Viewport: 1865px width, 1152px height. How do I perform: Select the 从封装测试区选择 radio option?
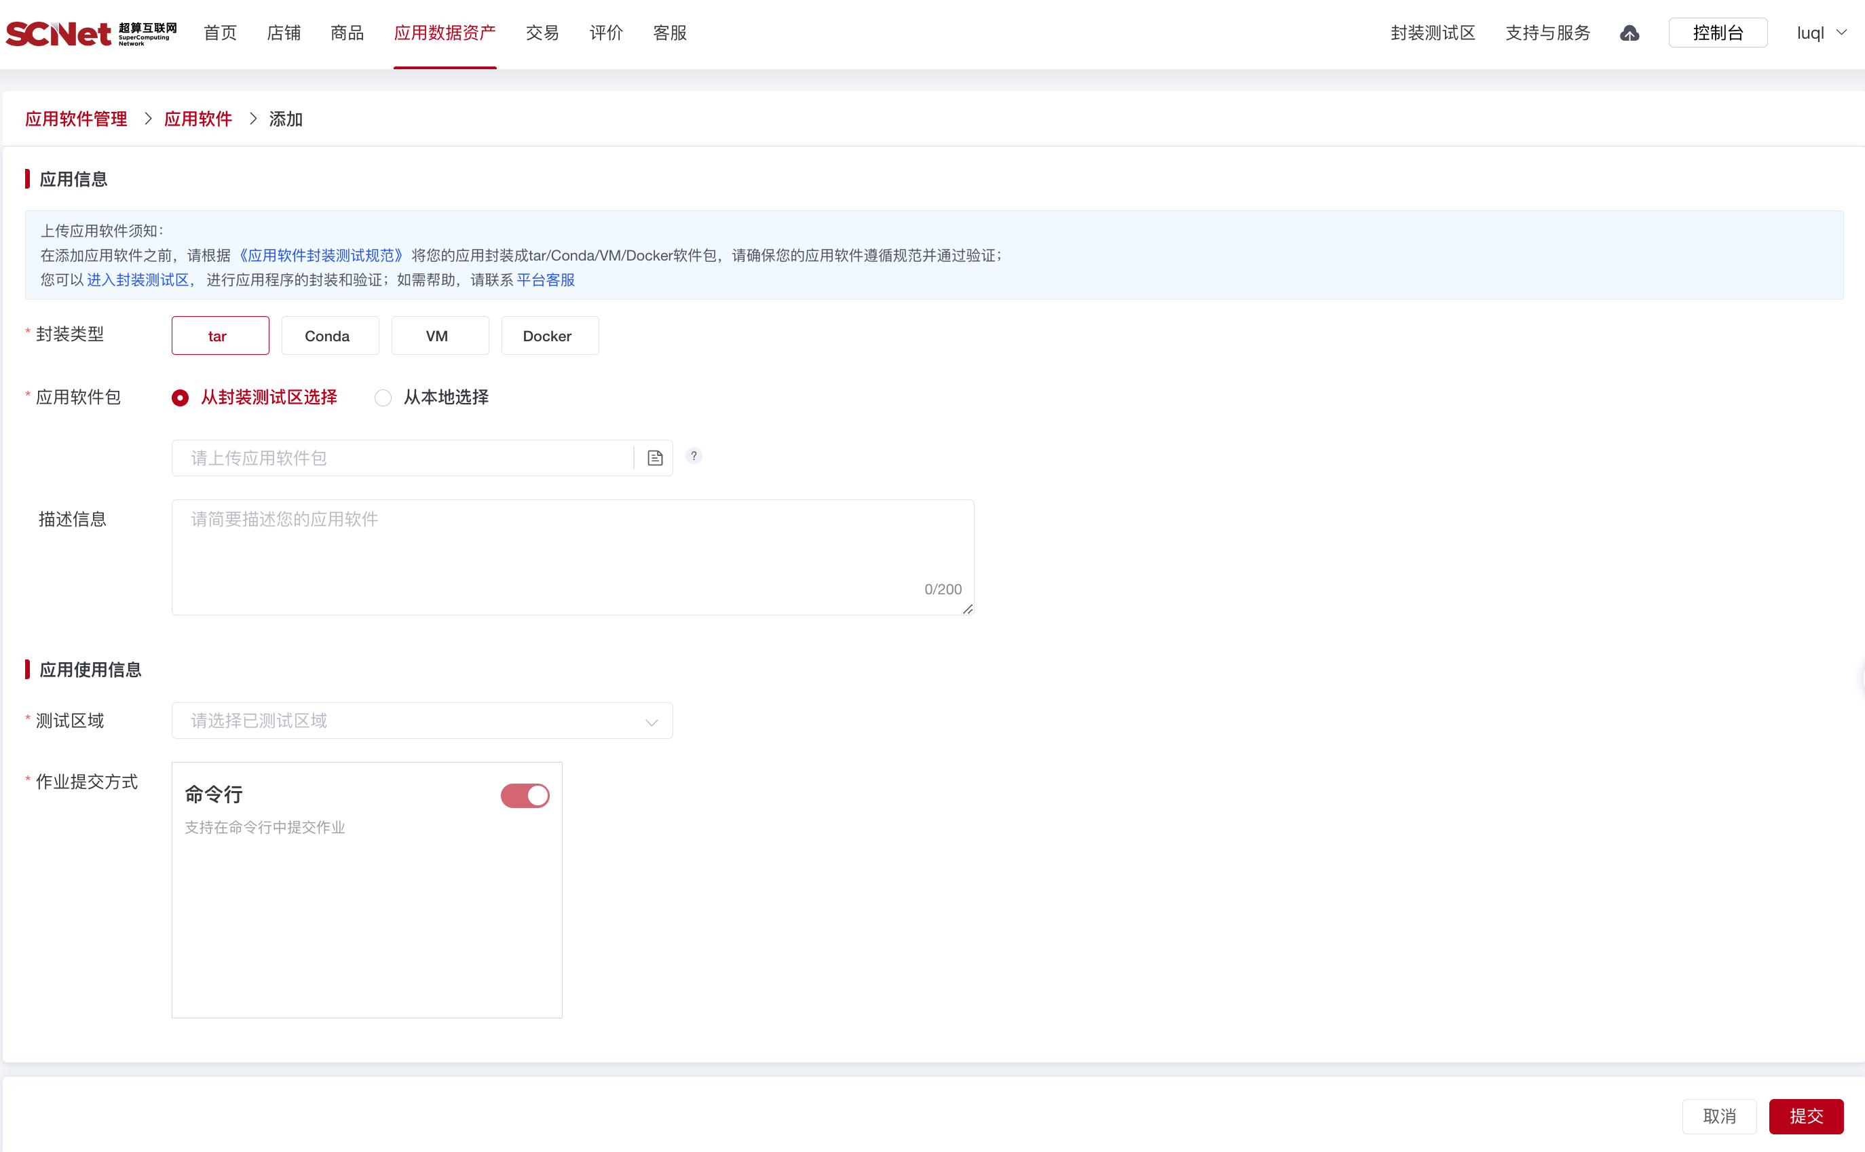180,397
